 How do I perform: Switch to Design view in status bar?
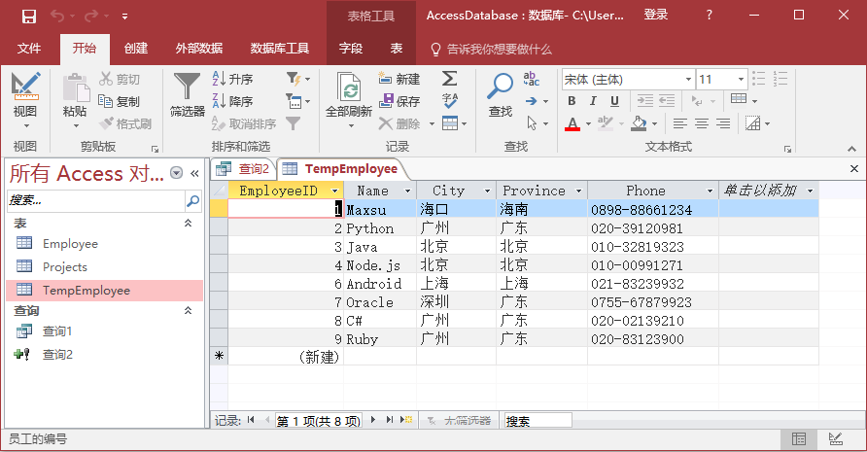click(833, 439)
